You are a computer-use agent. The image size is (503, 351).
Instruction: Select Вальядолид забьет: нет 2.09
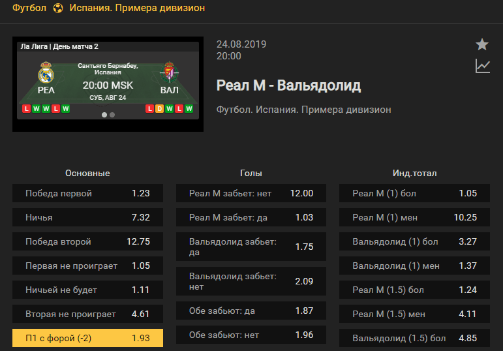251,281
